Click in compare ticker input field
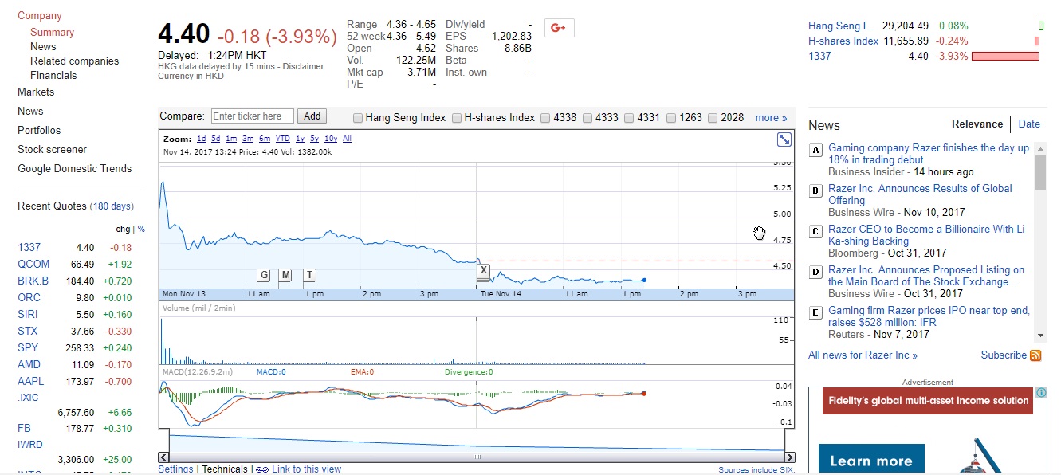This screenshot has height=475, width=1061. pos(252,116)
